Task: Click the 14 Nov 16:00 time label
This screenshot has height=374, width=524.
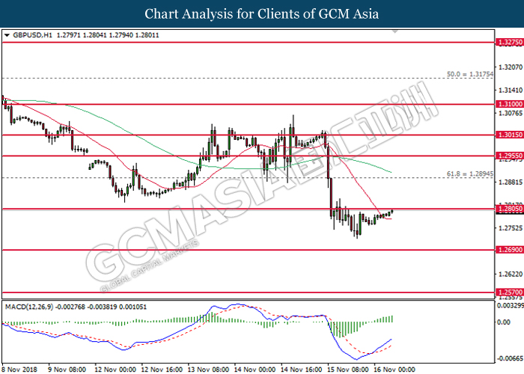Action: [x=302, y=370]
